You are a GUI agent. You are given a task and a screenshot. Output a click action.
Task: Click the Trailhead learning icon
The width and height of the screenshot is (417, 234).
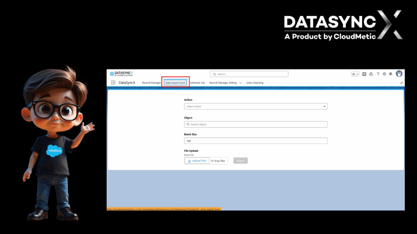371,74
